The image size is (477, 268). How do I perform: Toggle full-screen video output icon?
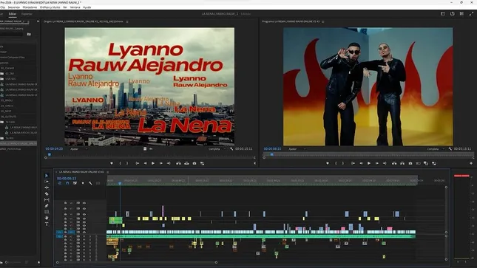[471, 14]
